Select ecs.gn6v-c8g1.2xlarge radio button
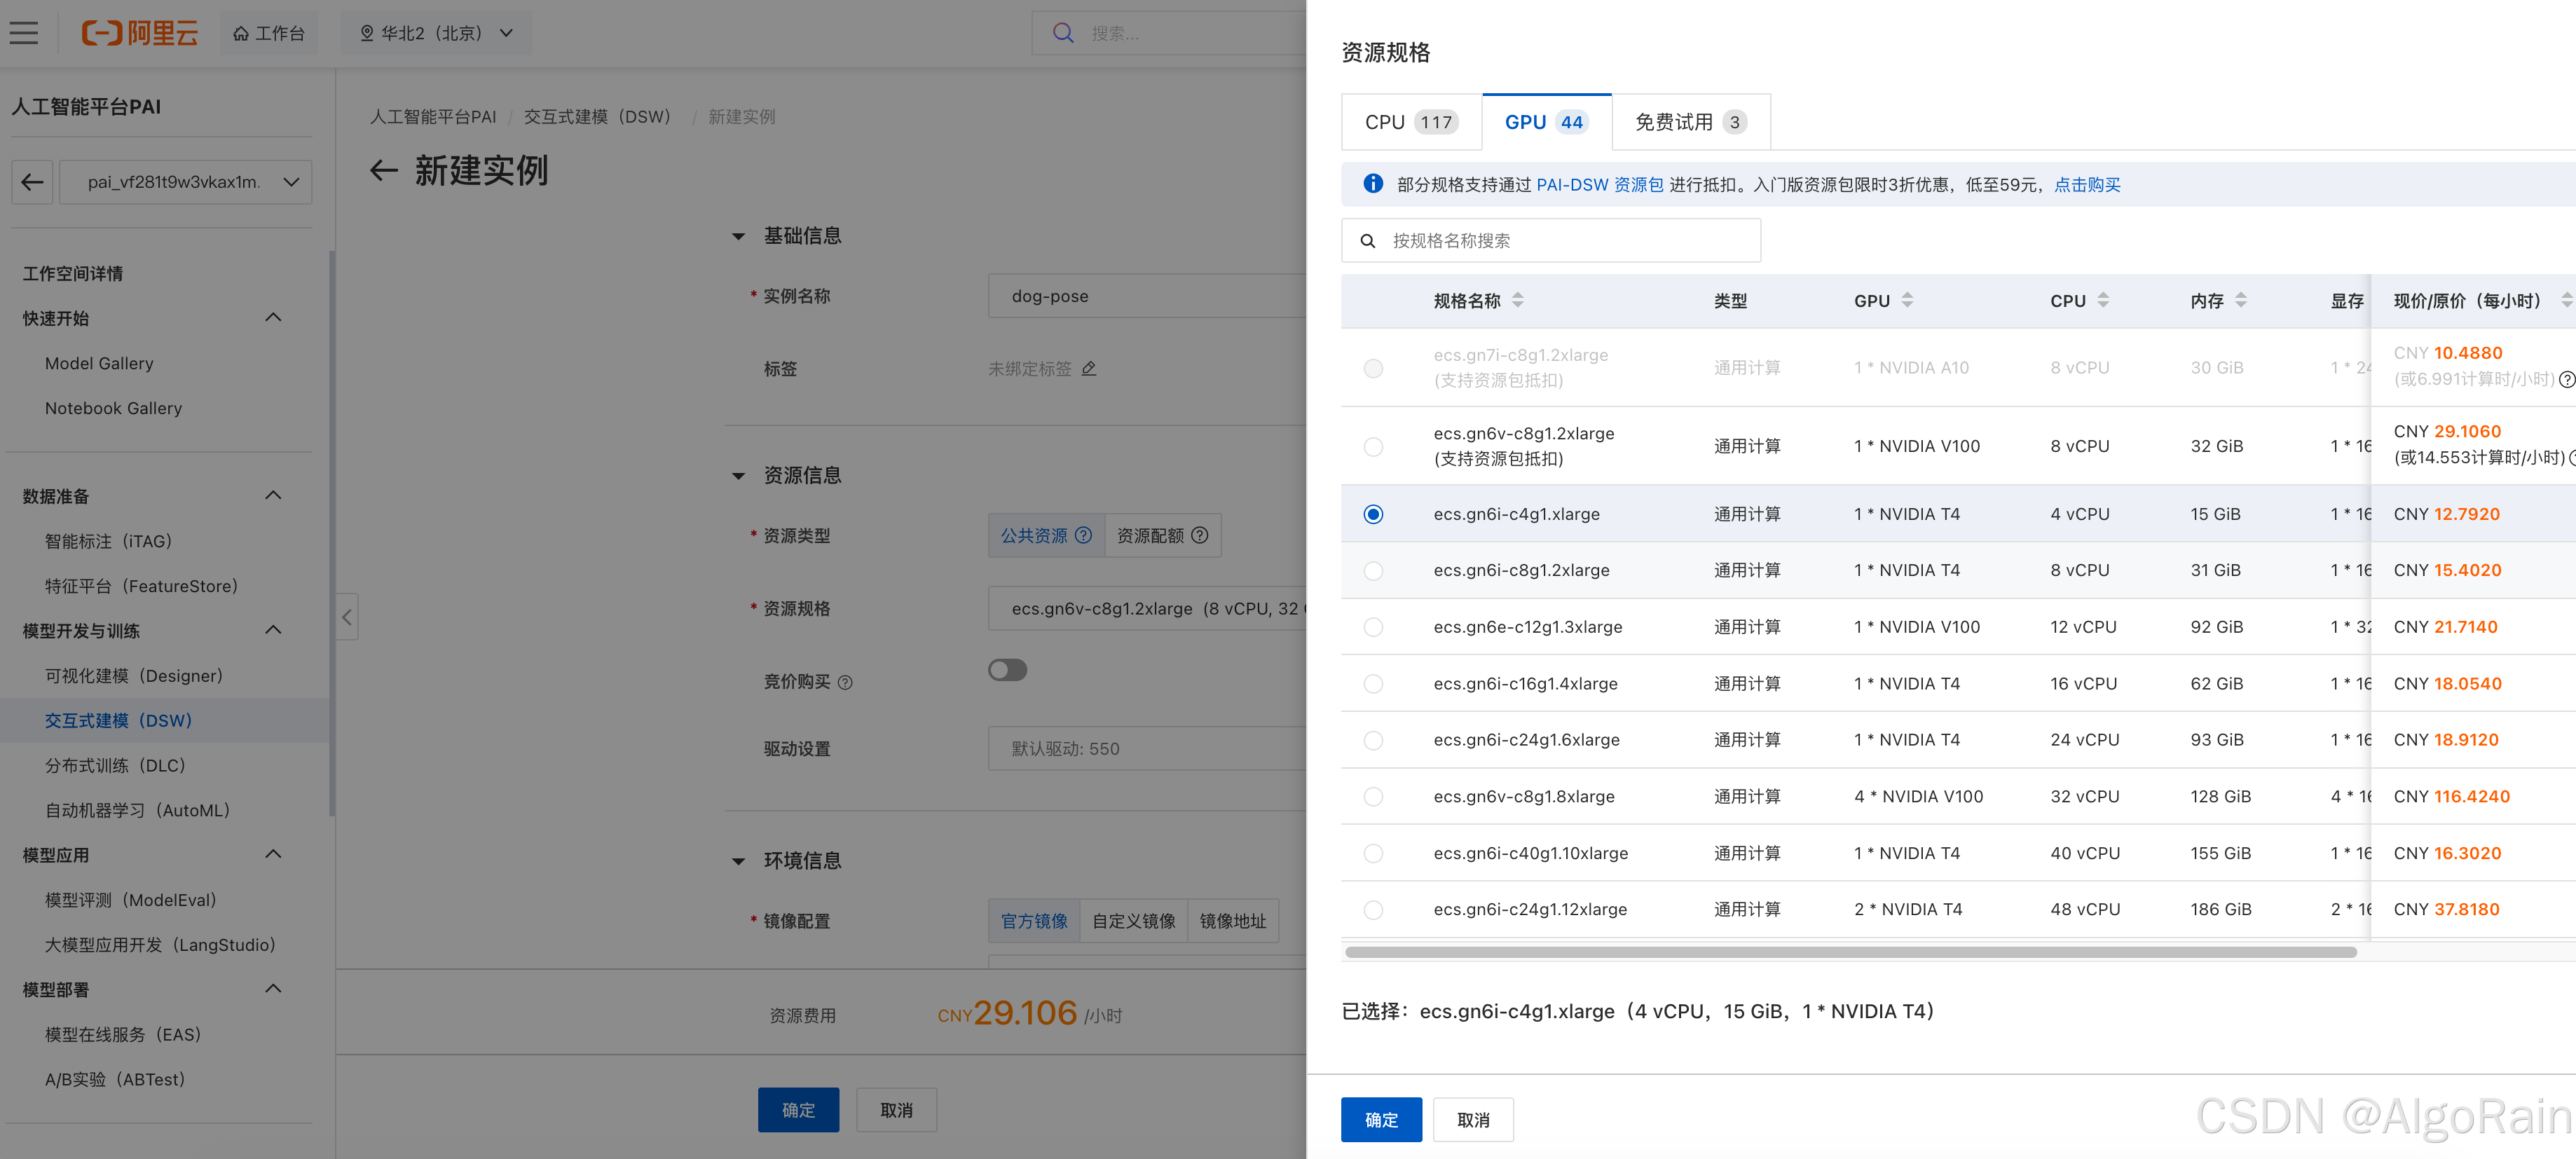 pos(1373,447)
